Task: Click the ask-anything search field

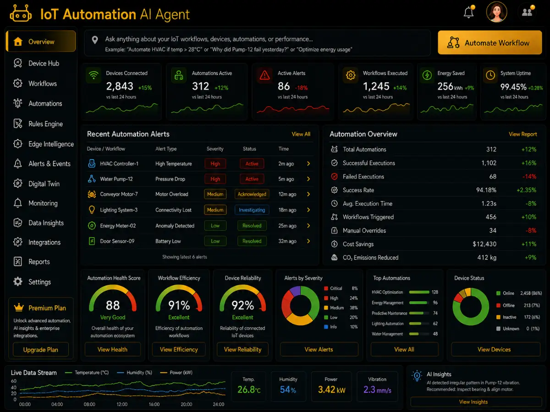Action: [x=257, y=43]
